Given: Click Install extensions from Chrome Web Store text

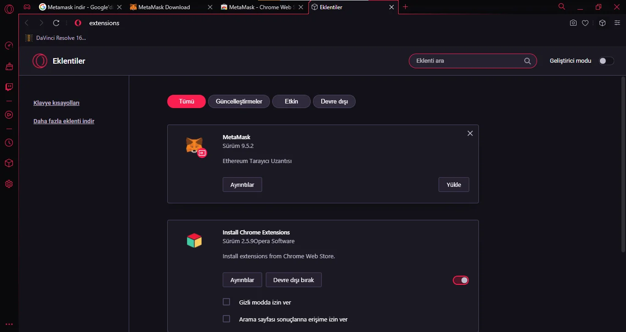Looking at the screenshot, I should tap(279, 256).
